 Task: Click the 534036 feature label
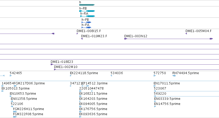pyautogui.click(x=117, y=73)
